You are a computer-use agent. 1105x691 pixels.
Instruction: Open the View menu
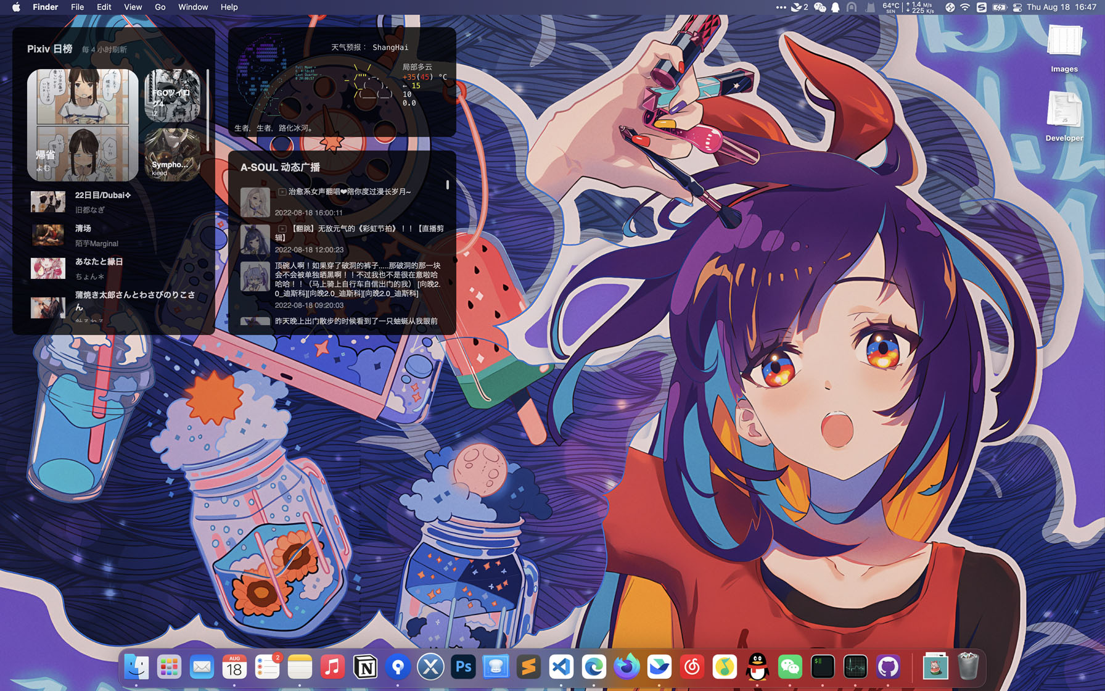coord(133,7)
